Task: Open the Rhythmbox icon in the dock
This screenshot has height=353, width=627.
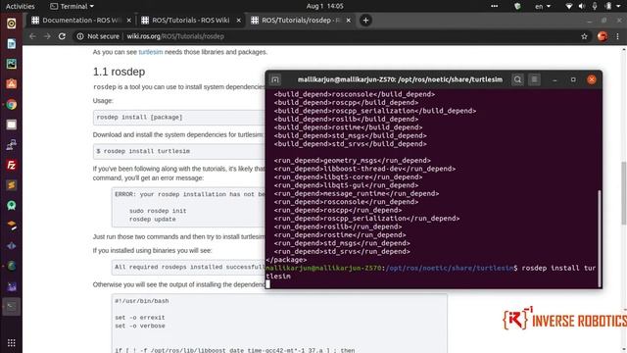Action: click(11, 24)
